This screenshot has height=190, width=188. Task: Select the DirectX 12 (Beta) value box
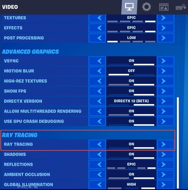(131, 101)
